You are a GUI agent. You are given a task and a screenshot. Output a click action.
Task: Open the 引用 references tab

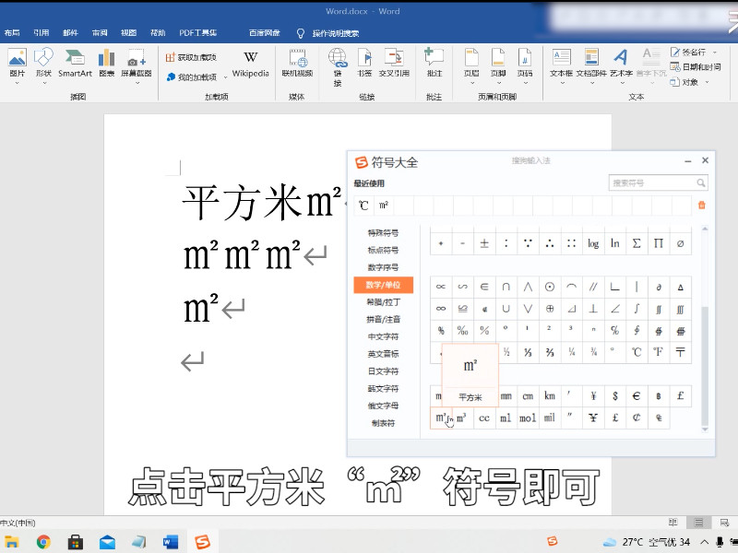point(42,33)
